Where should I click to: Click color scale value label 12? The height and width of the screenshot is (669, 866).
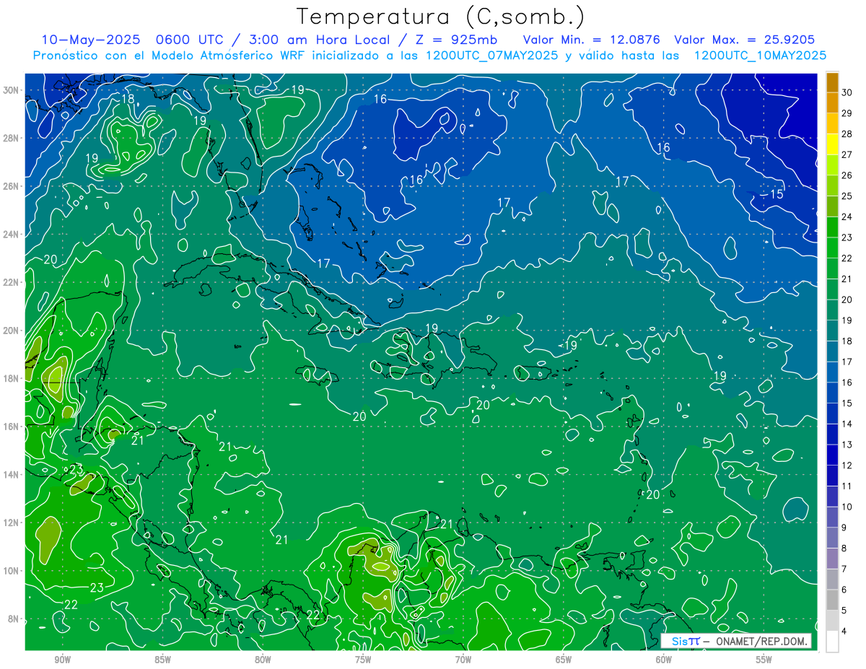click(x=847, y=465)
